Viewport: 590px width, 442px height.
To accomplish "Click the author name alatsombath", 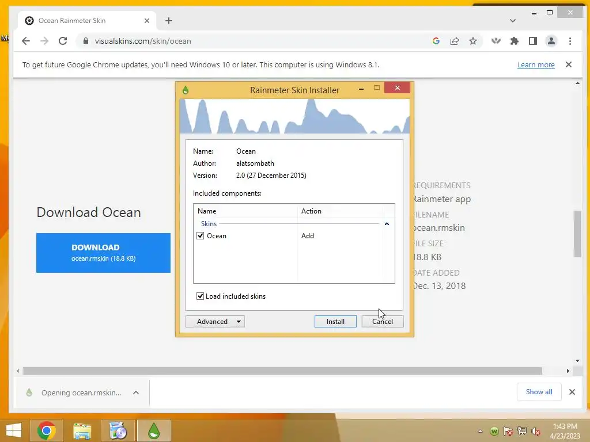I will tap(255, 163).
